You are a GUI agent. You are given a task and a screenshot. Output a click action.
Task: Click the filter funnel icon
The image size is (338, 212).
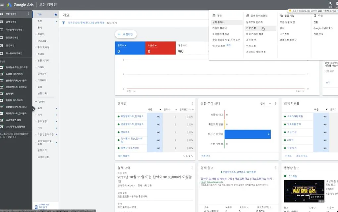point(64,23)
